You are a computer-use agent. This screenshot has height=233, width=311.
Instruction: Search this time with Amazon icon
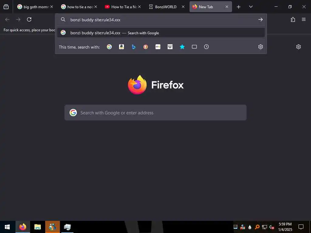[x=121, y=47]
